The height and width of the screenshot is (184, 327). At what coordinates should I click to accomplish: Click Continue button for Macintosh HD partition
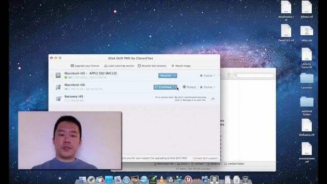pyautogui.click(x=163, y=87)
